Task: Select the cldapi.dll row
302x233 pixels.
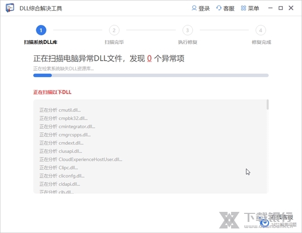Action: [x=59, y=184]
